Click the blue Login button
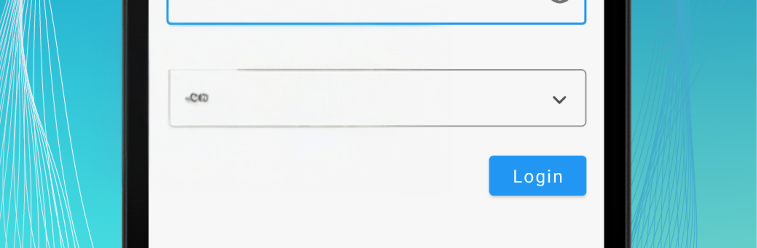 click(537, 176)
